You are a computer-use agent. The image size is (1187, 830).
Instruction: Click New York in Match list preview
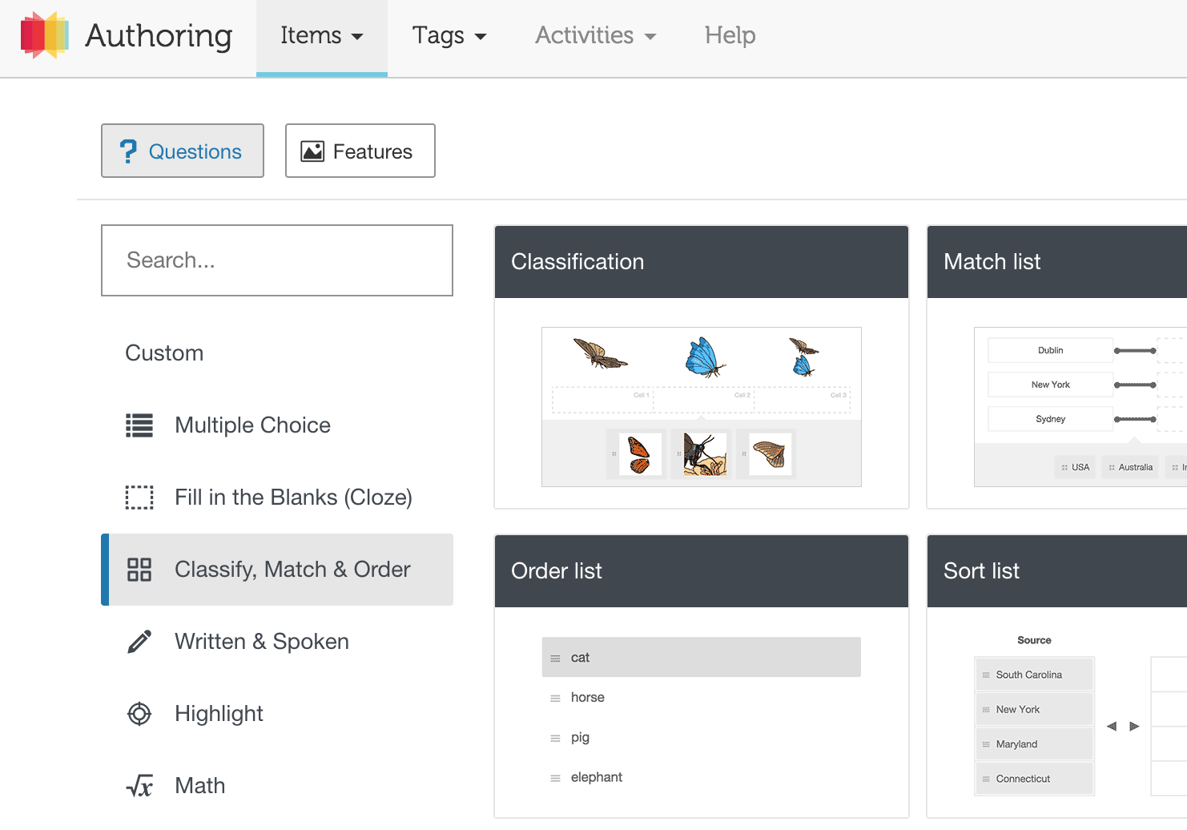coord(1051,385)
